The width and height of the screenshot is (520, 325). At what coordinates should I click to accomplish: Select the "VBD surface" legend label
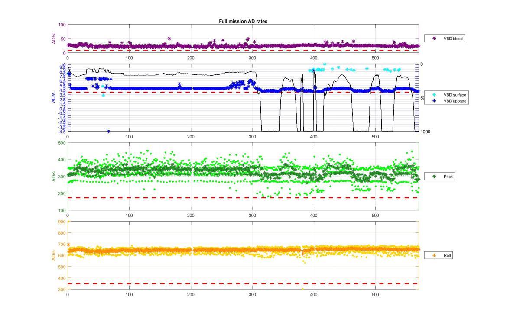point(455,94)
